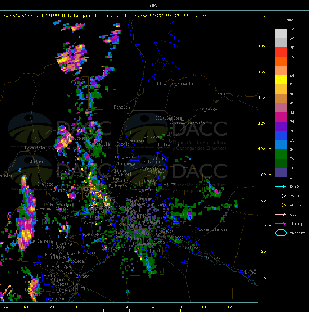Click the 'S_Francisco' map label
309x312 pixels.
pyautogui.click(x=133, y=140)
